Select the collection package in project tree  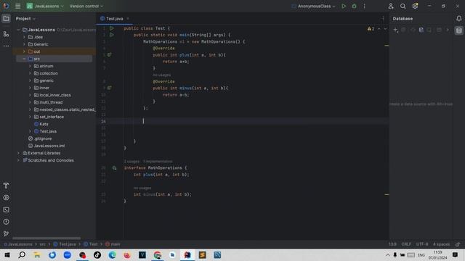click(x=49, y=73)
